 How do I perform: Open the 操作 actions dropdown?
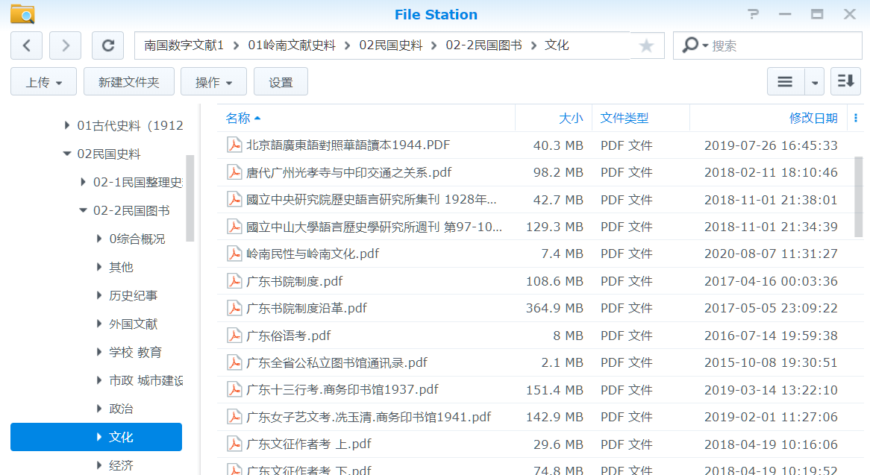click(x=214, y=82)
